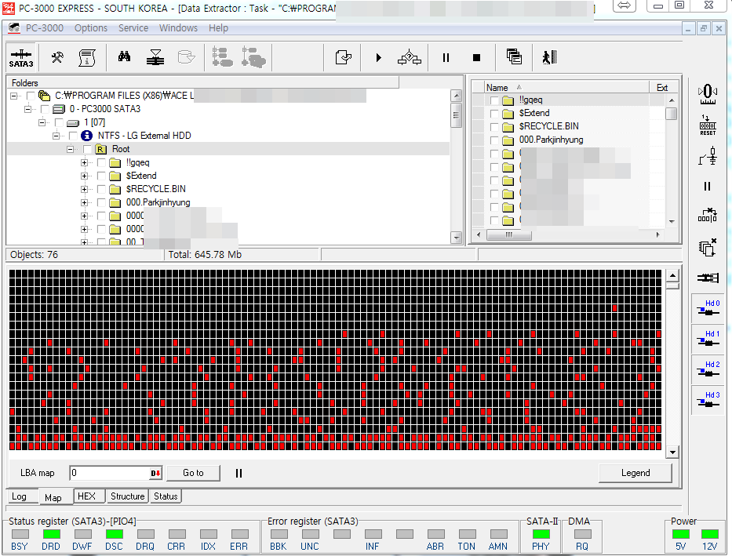This screenshot has width=732, height=556.
Task: Expand the 000.Parkjinhyung folder in tree
Action: point(85,202)
